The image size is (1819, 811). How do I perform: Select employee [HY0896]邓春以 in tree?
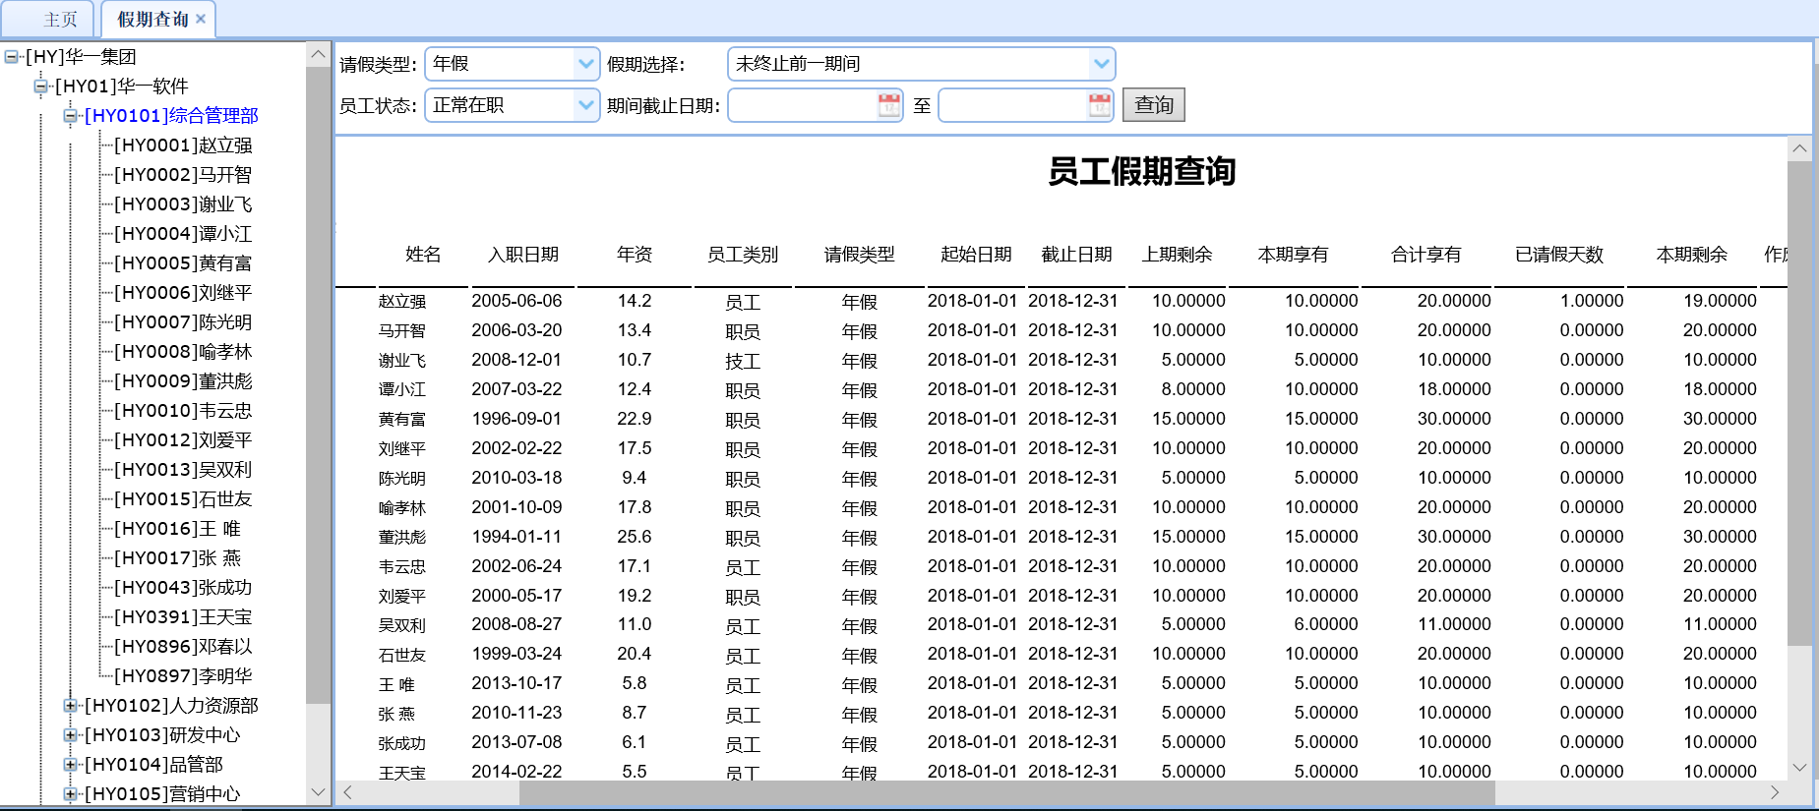pyautogui.click(x=183, y=647)
